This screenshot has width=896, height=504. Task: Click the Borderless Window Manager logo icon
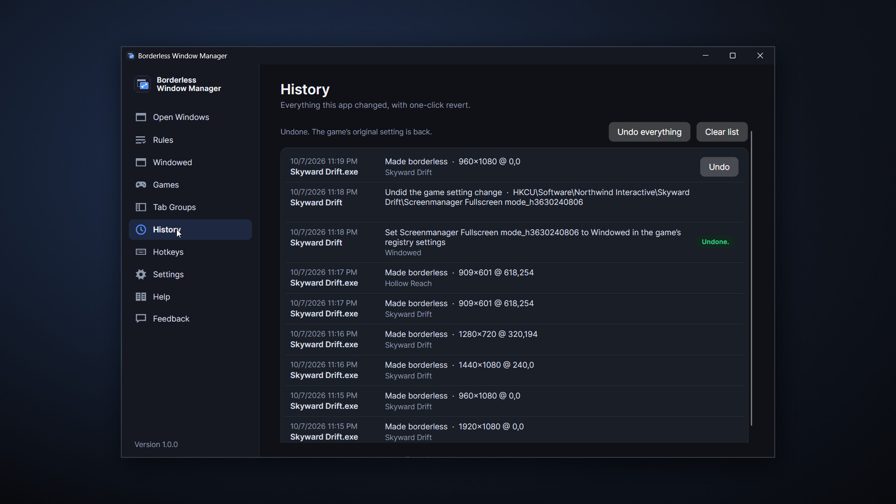[x=142, y=84]
